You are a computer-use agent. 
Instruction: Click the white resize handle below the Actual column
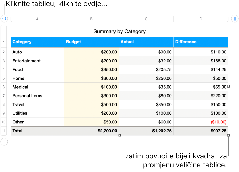click(120, 135)
